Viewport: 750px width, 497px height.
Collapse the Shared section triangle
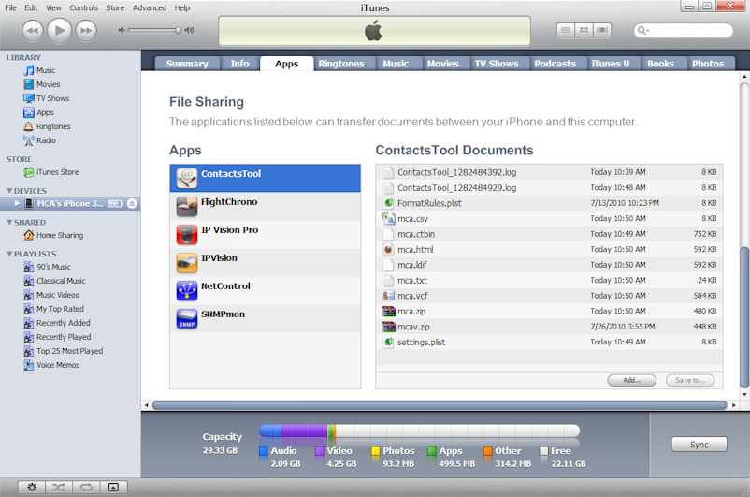[x=9, y=222]
